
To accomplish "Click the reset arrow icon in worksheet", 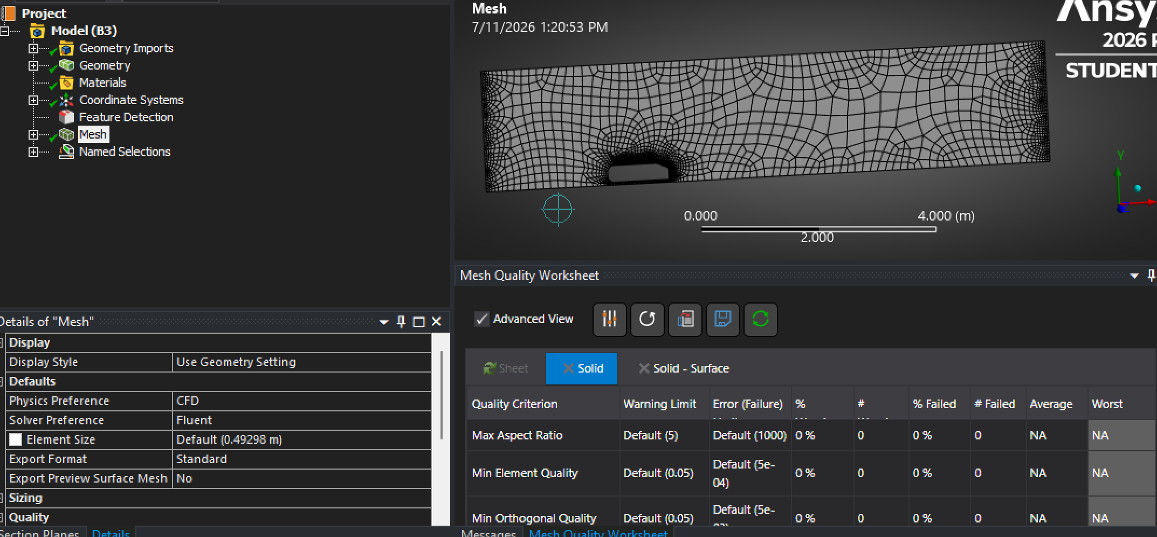I will (647, 319).
